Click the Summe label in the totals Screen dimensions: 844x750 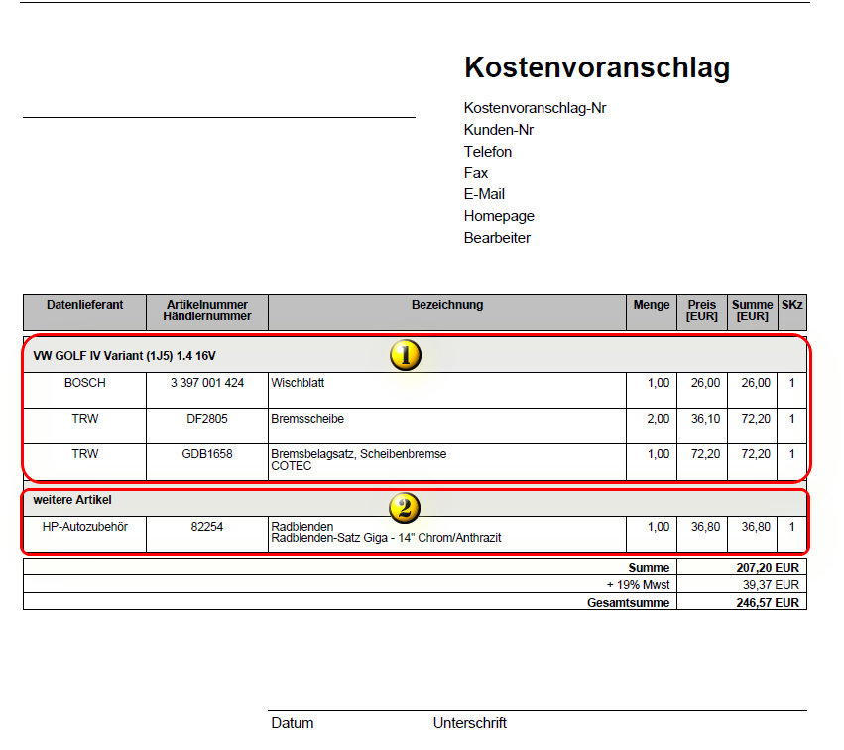tap(650, 568)
